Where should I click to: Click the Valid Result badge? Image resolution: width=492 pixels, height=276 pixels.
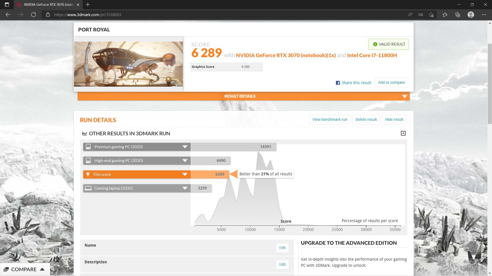388,44
